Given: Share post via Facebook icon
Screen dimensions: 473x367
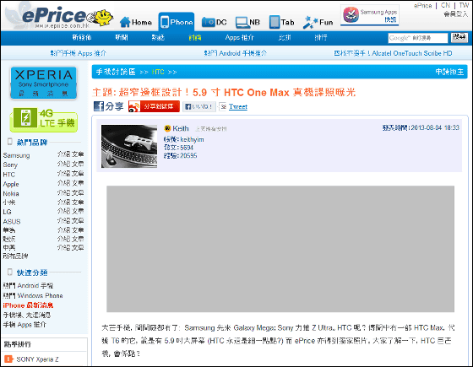Looking at the screenshot, I should point(108,106).
